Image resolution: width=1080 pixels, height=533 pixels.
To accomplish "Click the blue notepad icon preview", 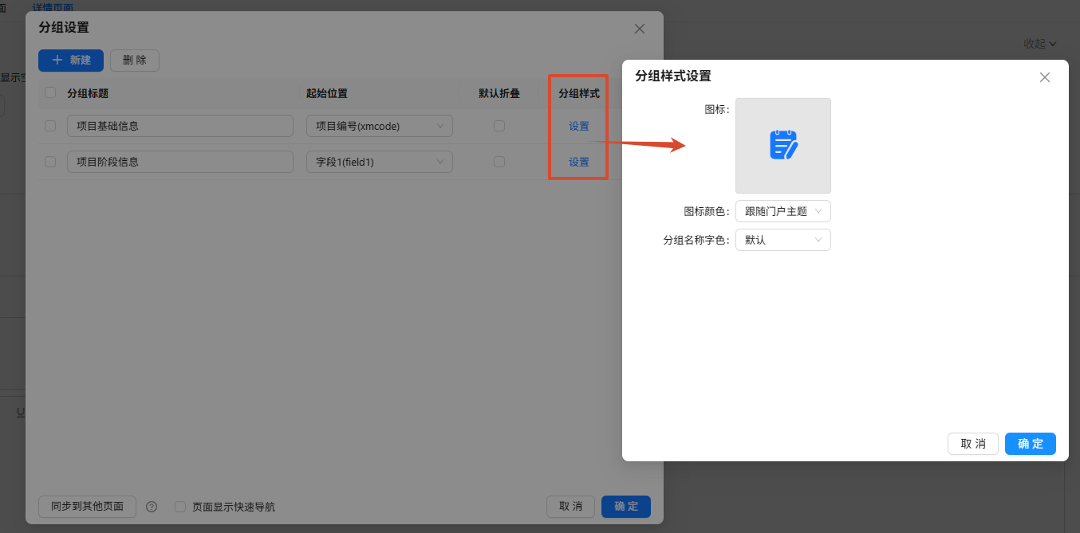I will [783, 145].
